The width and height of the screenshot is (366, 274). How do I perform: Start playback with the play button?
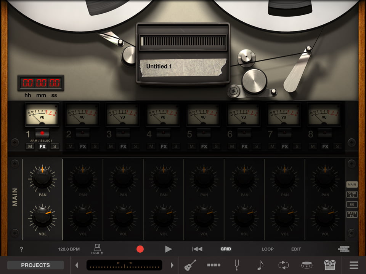point(168,249)
